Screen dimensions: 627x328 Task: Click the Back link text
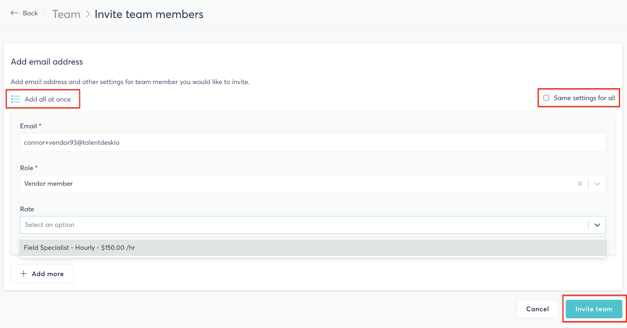tap(30, 13)
